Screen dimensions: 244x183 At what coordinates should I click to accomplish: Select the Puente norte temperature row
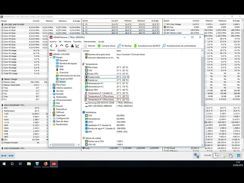click(x=107, y=77)
